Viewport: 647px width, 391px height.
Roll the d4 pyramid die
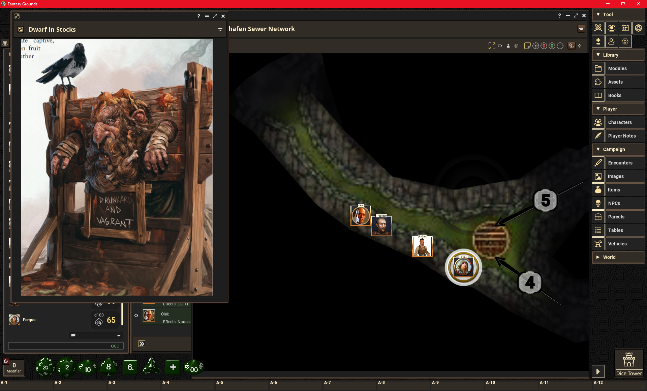(x=151, y=366)
